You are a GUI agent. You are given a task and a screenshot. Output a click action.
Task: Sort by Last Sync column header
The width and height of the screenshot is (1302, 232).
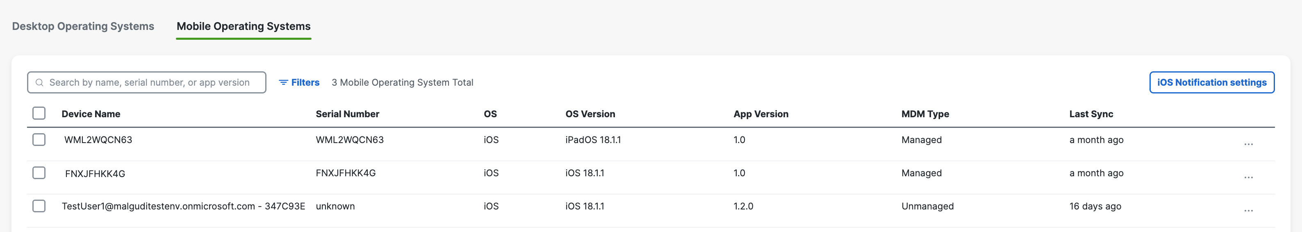[x=1091, y=114]
